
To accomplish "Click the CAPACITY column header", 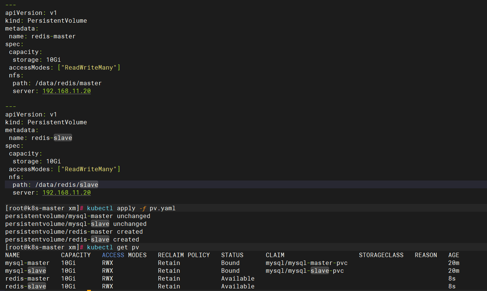I will [x=76, y=255].
